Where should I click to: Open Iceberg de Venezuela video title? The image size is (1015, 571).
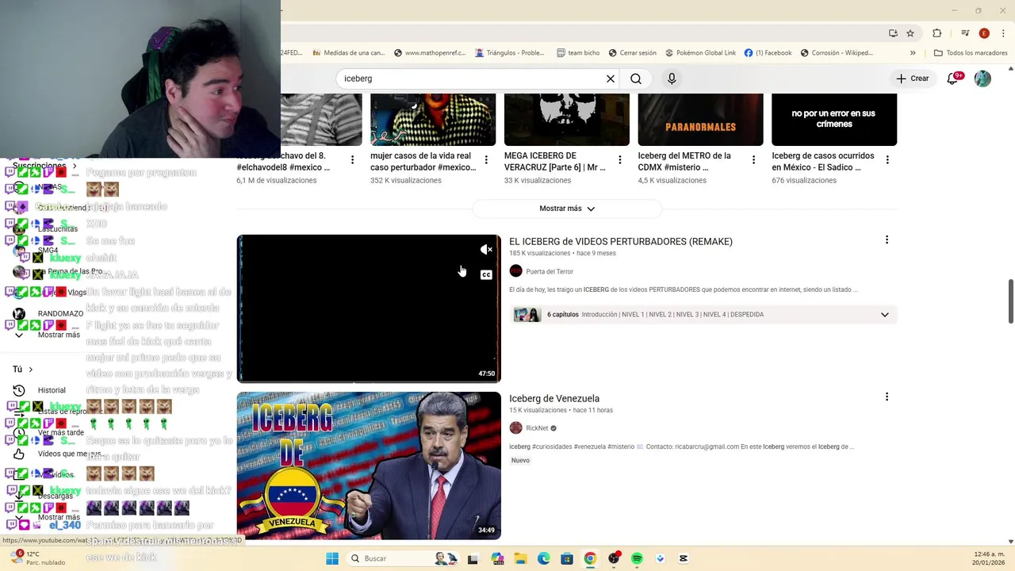click(554, 398)
